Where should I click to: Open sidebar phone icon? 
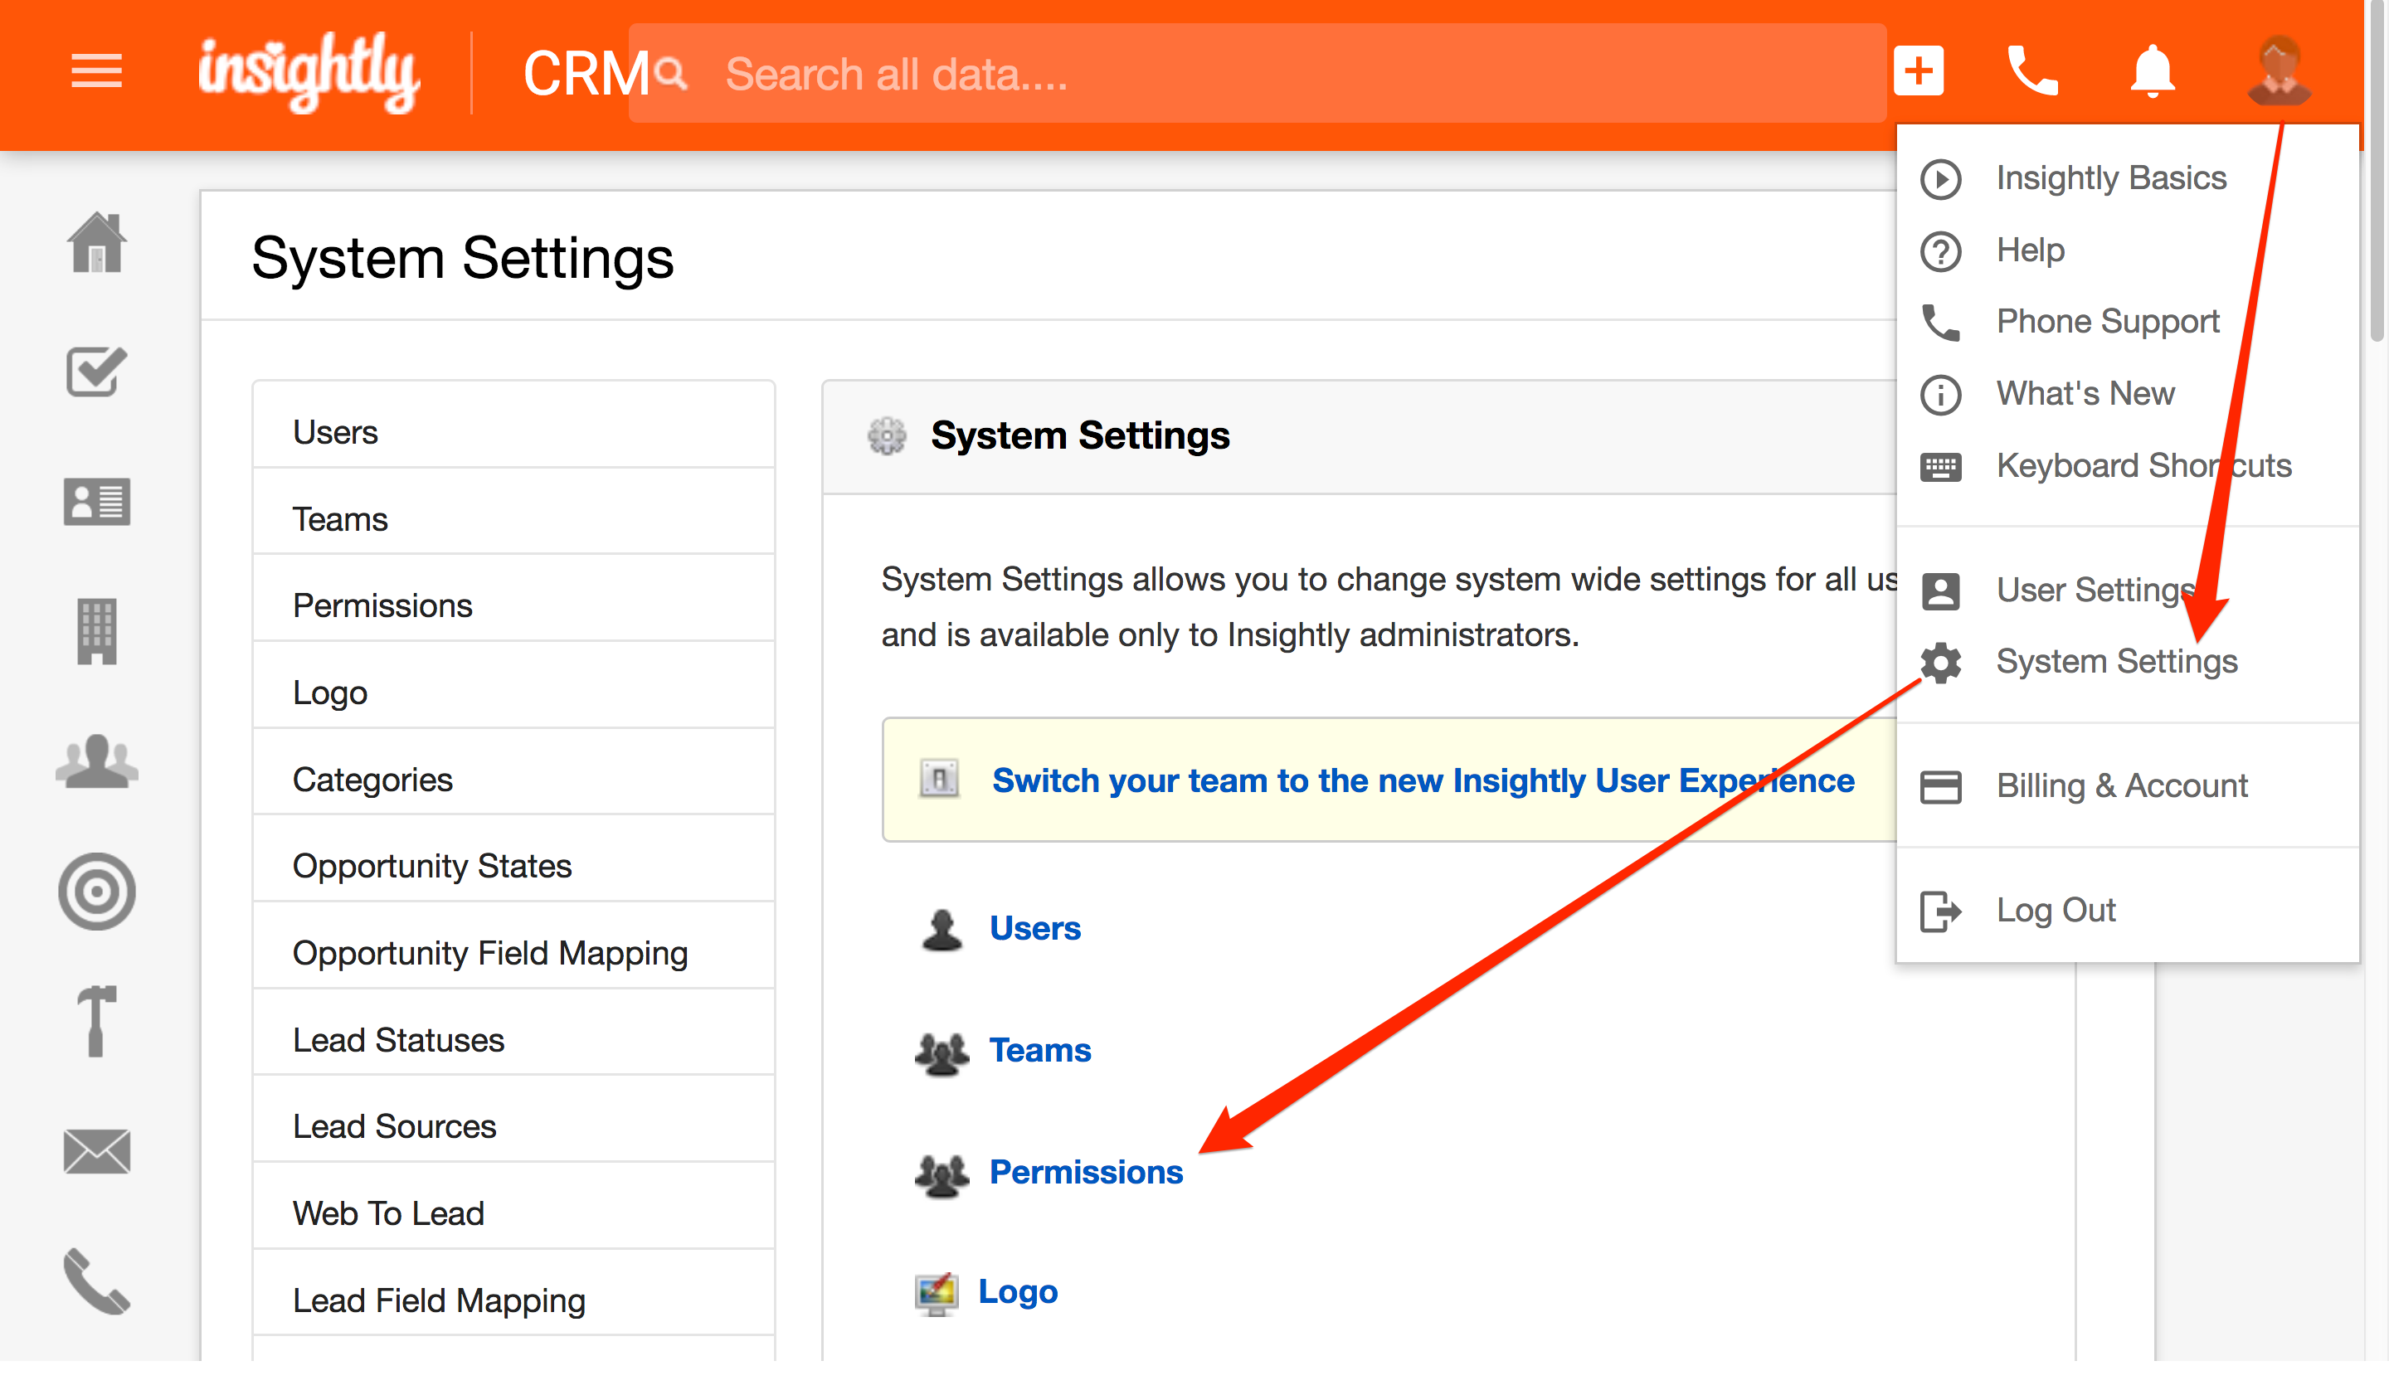click(x=97, y=1281)
